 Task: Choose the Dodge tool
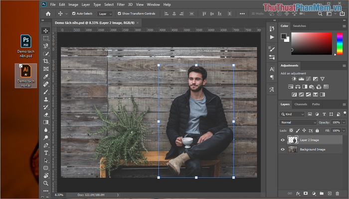pyautogui.click(x=46, y=137)
